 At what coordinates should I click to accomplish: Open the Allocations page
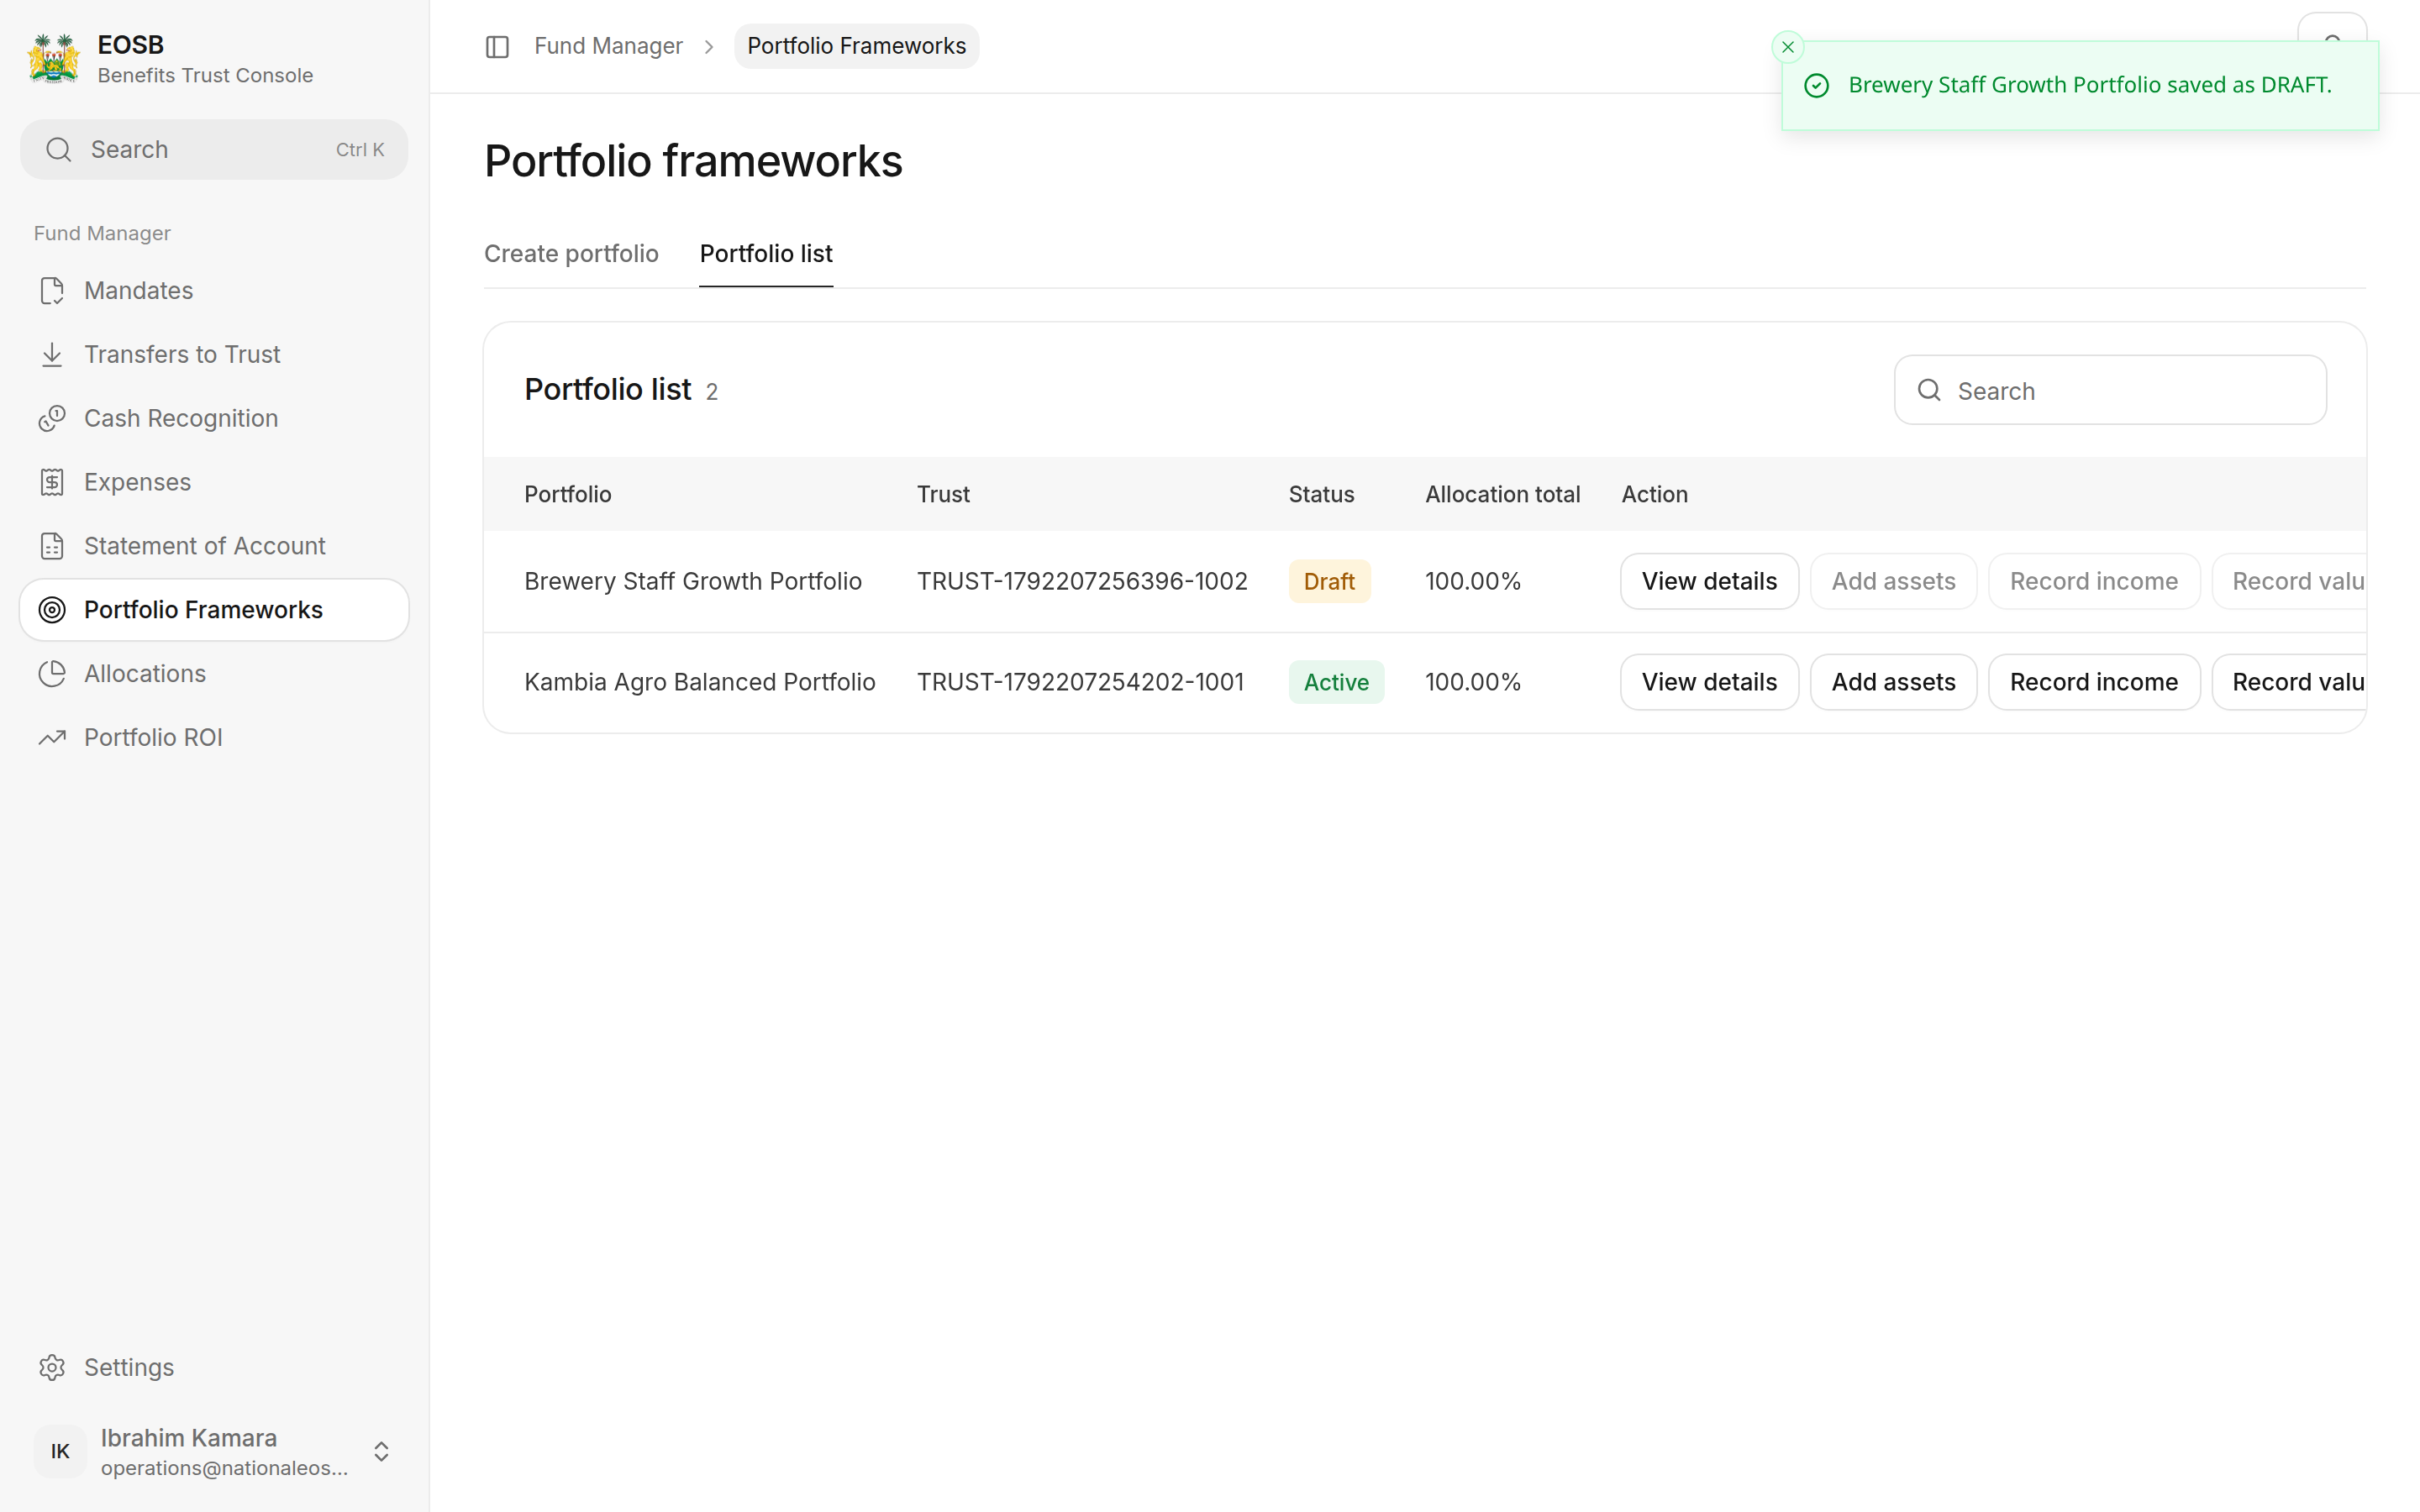(214, 674)
